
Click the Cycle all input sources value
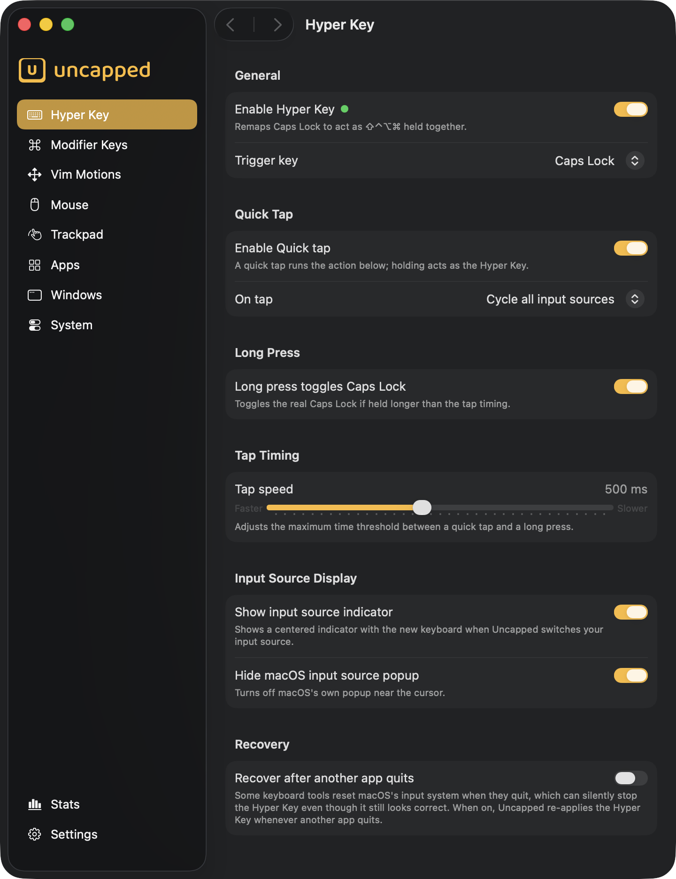[x=550, y=299]
